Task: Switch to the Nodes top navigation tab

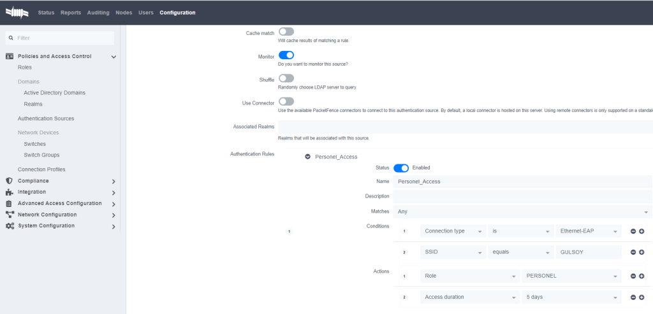Action: coord(124,13)
